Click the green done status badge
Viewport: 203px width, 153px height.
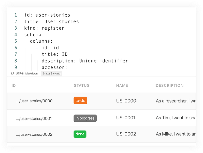pyautogui.click(x=80, y=134)
